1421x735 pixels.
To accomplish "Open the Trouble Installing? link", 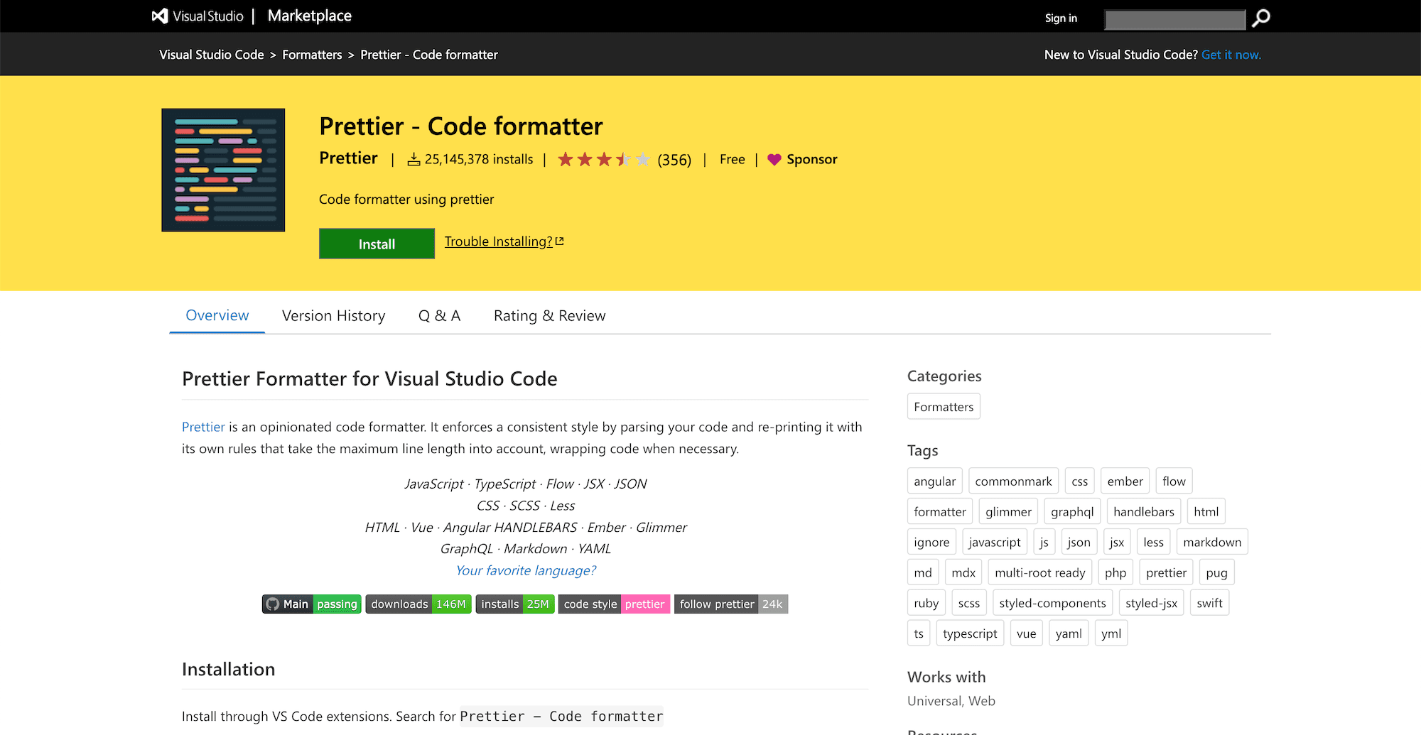I will point(504,241).
